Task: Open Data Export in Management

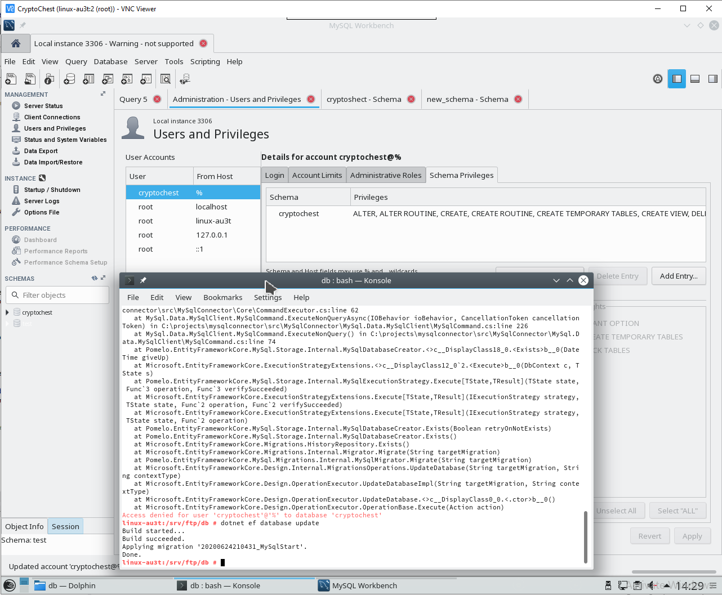Action: tap(41, 151)
